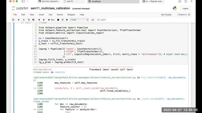This screenshot has width=202, height=113.
Task: Restart kernel and run all icon
Action: click(x=67, y=20)
